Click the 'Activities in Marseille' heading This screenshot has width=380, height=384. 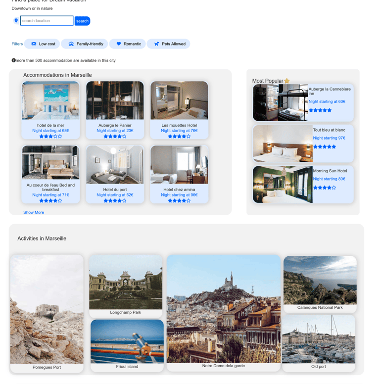42,239
